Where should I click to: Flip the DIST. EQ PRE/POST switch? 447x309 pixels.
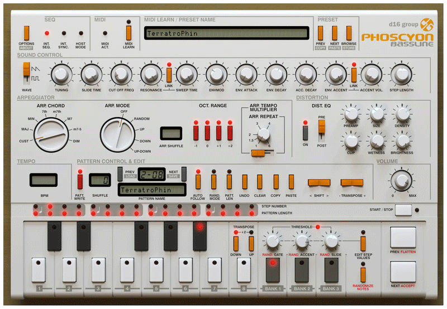(322, 131)
